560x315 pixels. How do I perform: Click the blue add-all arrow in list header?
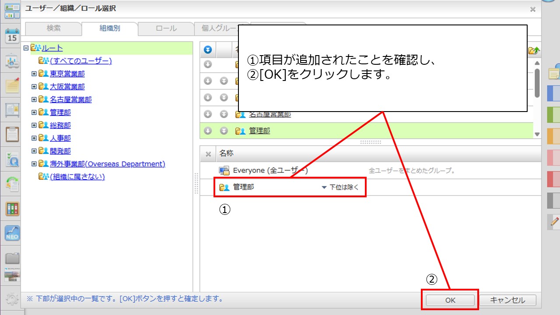point(208,50)
